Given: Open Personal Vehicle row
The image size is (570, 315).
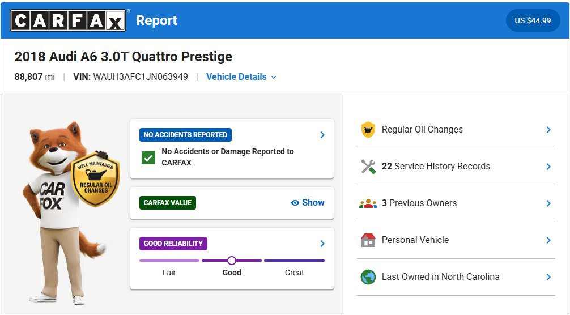Looking at the screenshot, I should point(456,240).
